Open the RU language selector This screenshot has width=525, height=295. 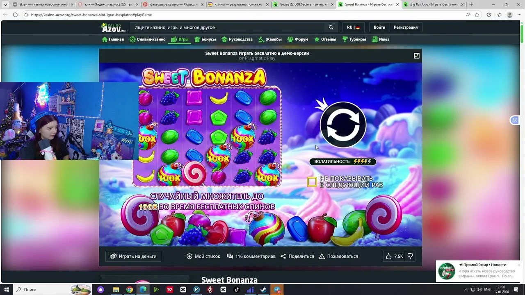click(x=353, y=27)
